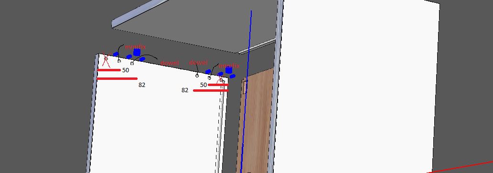Click the left "82" dimension number

point(142,85)
